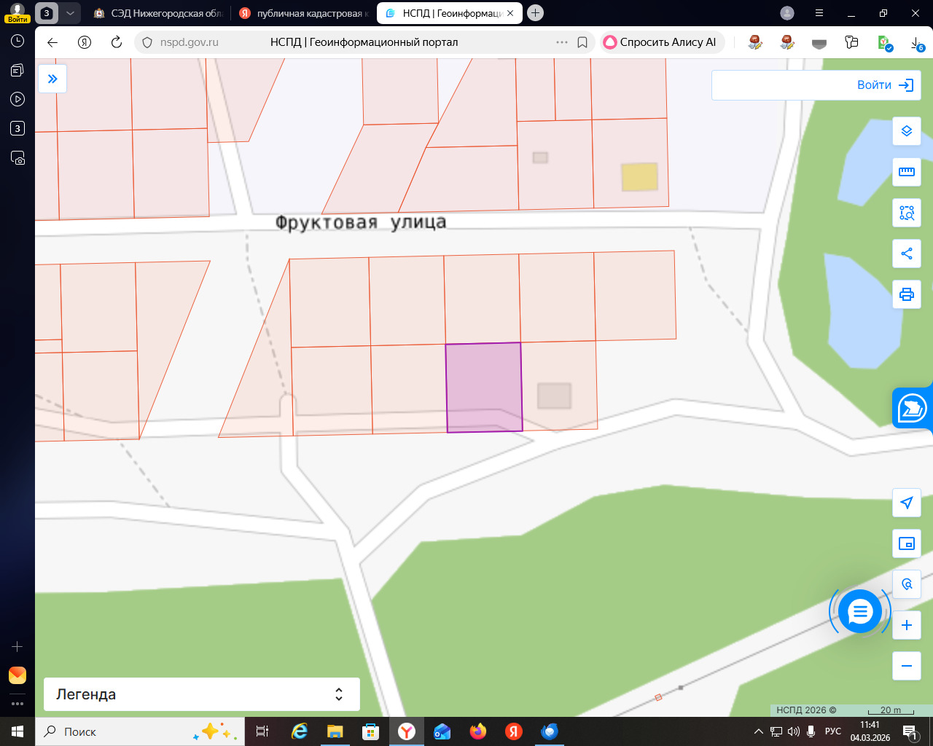Ask Alice AI via Спросить Алису button

pos(660,42)
